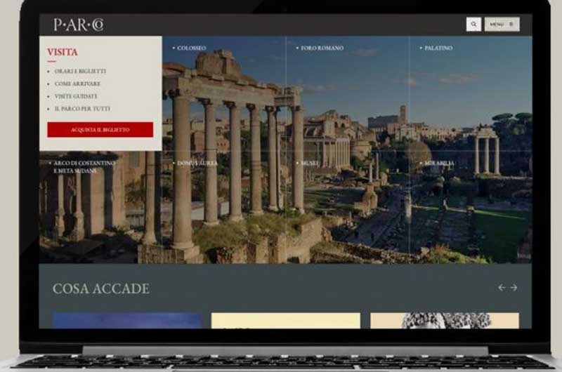This screenshot has height=372, width=562.
Task: Go to Visite Guidate
Action: click(76, 96)
